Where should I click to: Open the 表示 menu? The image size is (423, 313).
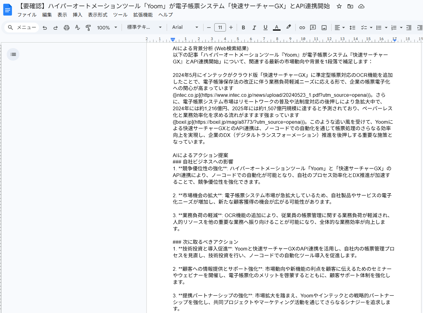(x=62, y=15)
